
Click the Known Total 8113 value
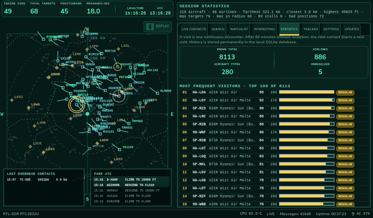(227, 57)
